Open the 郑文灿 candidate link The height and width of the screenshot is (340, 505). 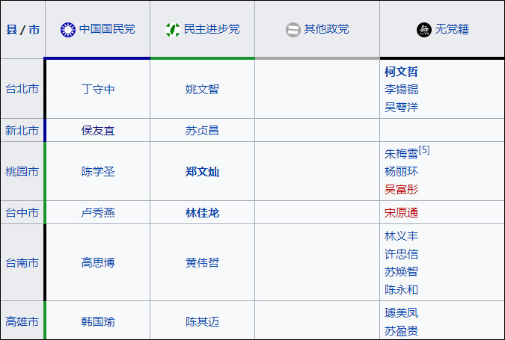pos(202,171)
